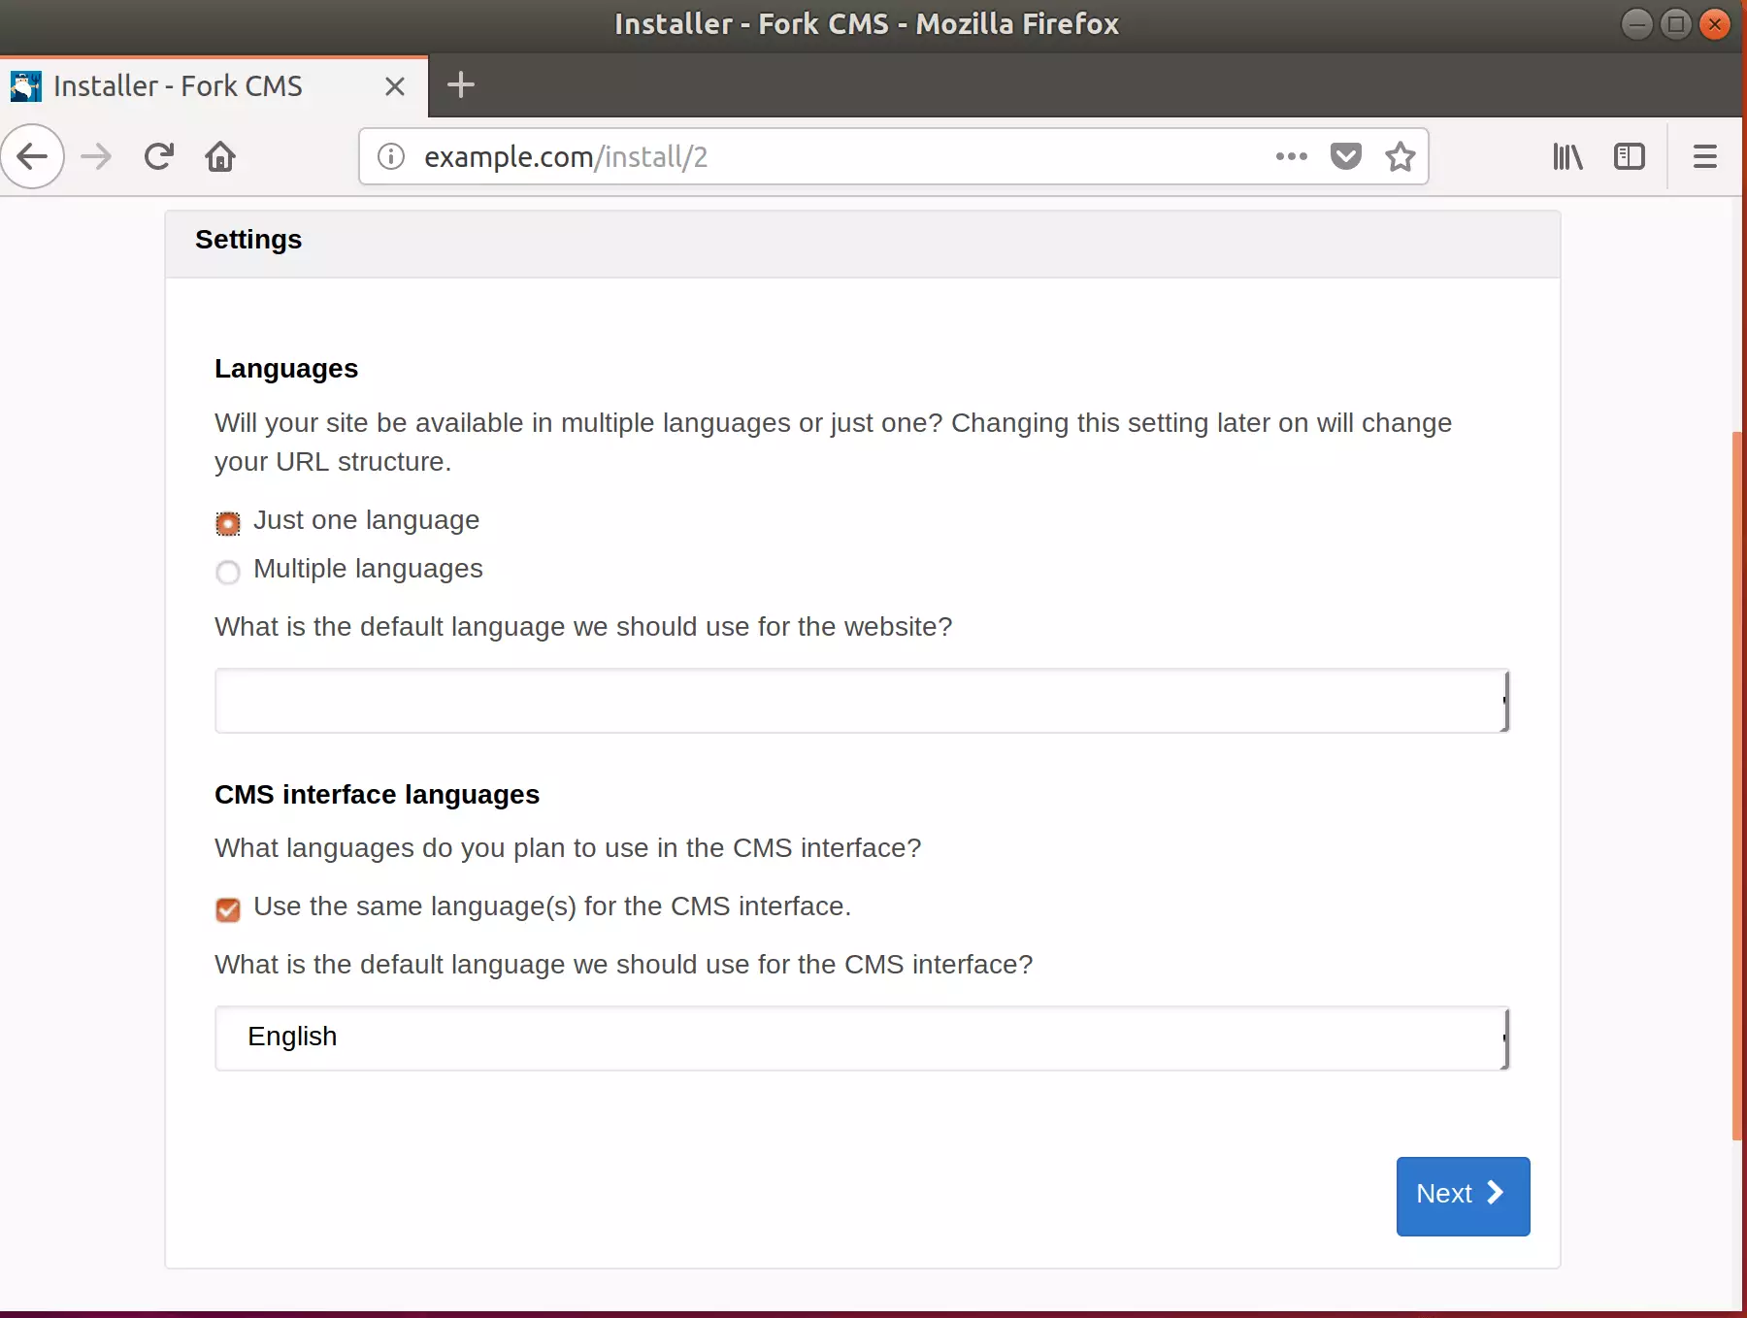Go back to the previous page
The height and width of the screenshot is (1318, 1747).
(32, 156)
